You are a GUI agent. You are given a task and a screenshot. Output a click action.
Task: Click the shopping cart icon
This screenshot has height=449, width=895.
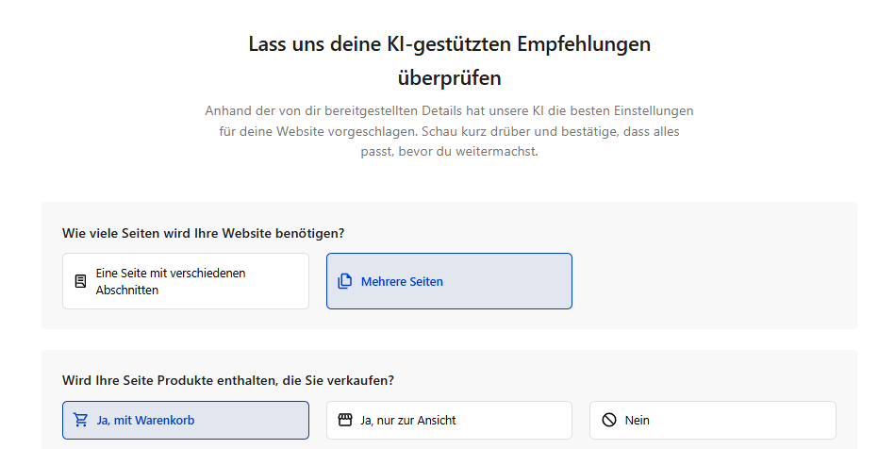(x=81, y=420)
